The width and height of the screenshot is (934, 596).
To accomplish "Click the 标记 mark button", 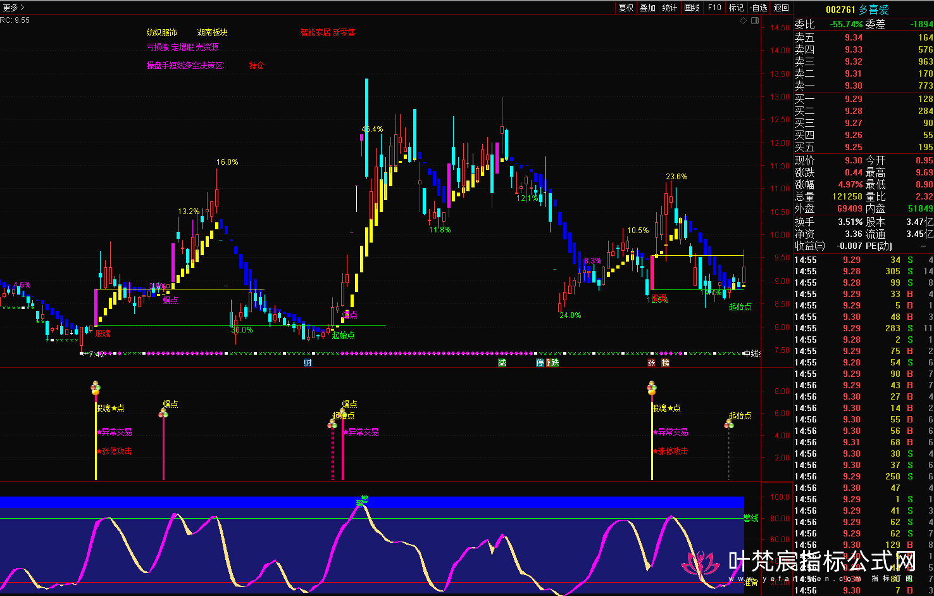I will tap(736, 8).
